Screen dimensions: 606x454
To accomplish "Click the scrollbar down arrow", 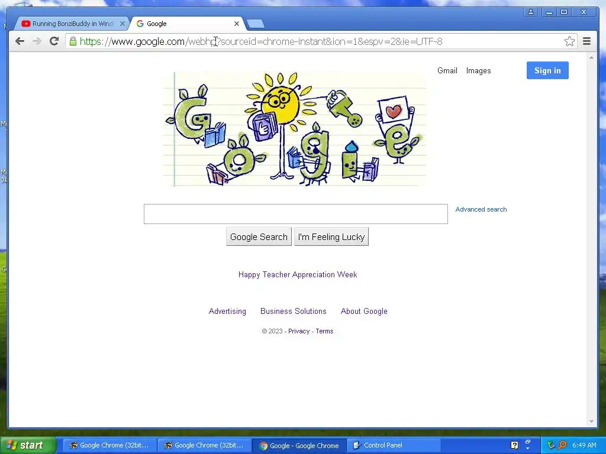I will coord(591,421).
